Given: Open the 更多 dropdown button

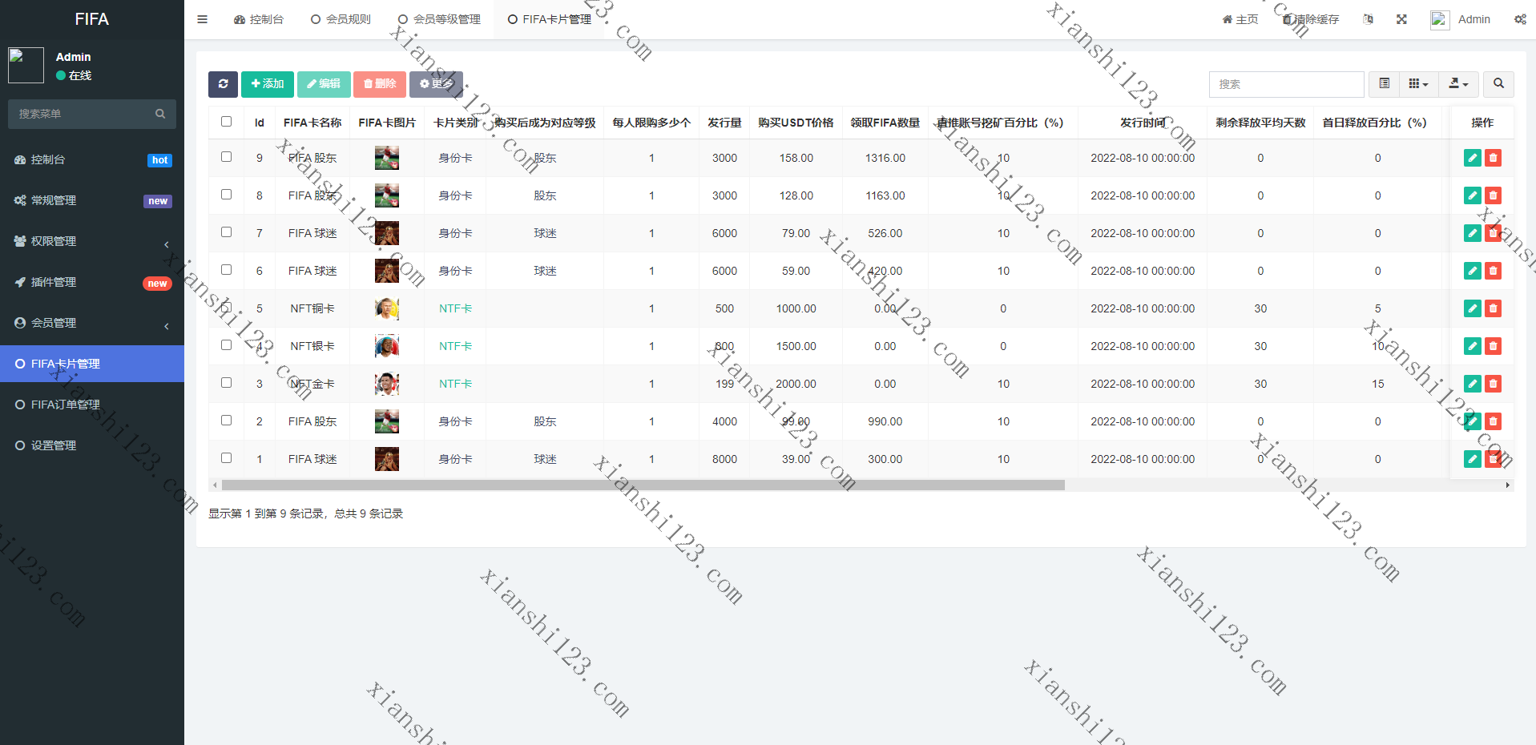Looking at the screenshot, I should point(436,84).
